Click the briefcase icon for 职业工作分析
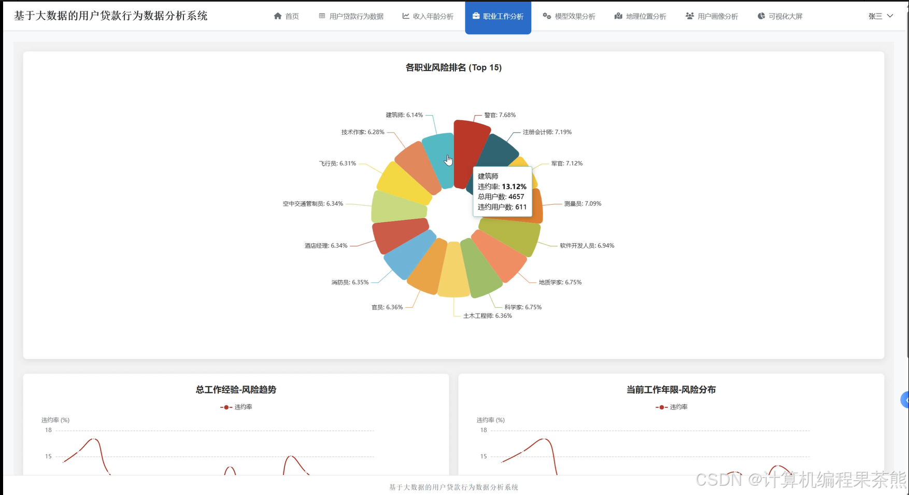Viewport: 909px width, 495px height. (x=476, y=16)
